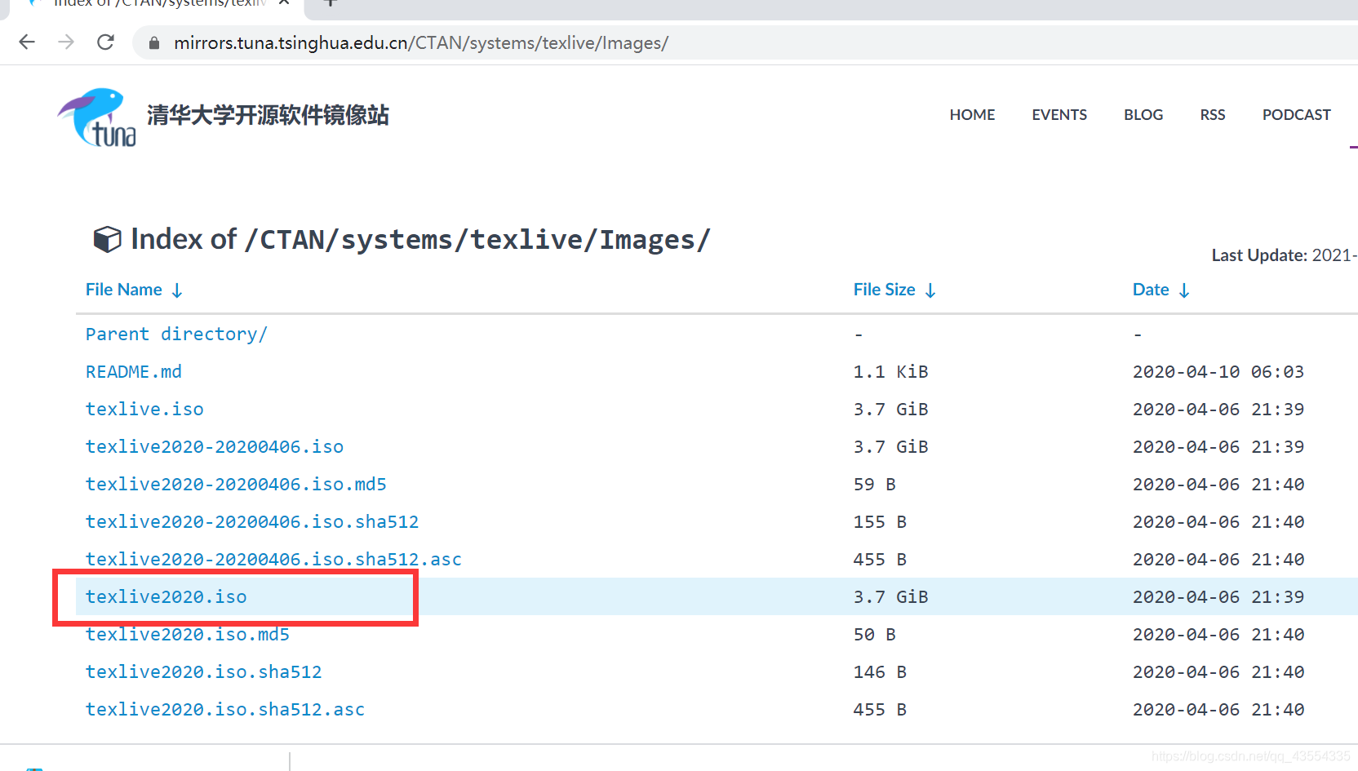Click the 3.7 GiB size of texlive.iso
The height and width of the screenshot is (771, 1358).
pos(891,410)
